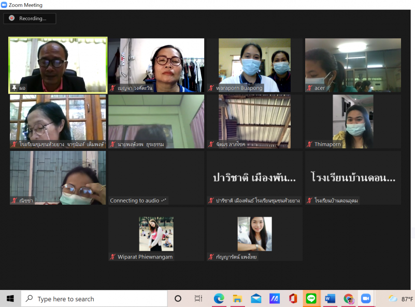This screenshot has width=415, height=307.
Task: Open File Explorer from the taskbar
Action: pyautogui.click(x=237, y=299)
